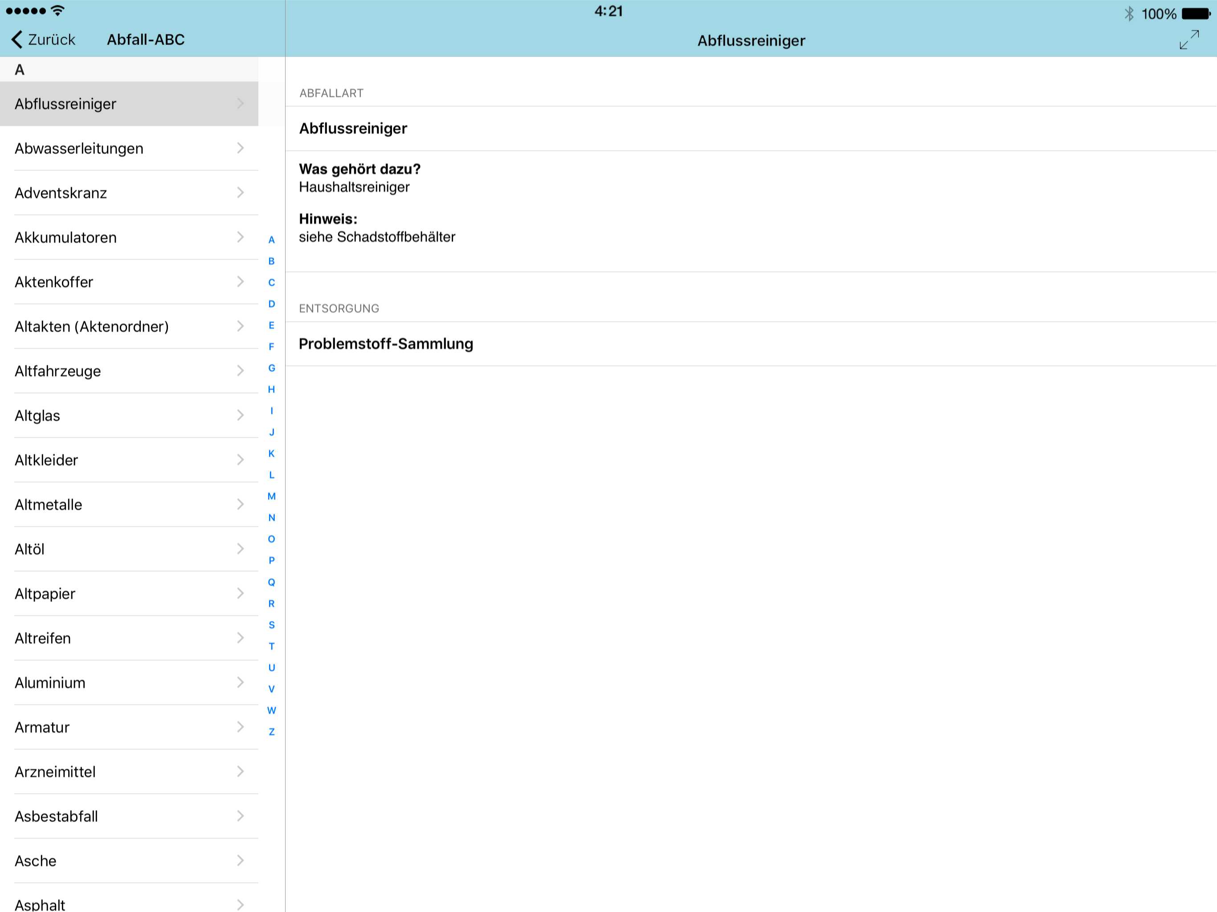
Task: Jump to index letter R
Action: click(271, 603)
